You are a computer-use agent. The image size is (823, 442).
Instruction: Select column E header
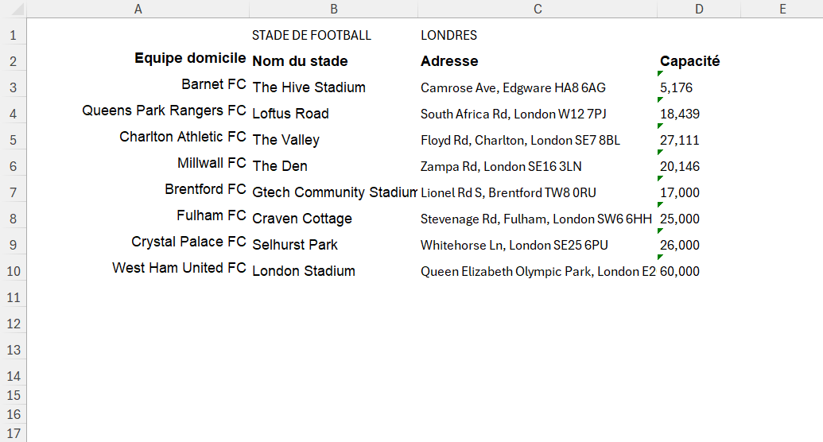tap(782, 9)
